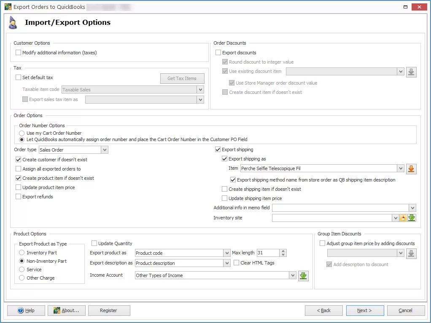This screenshot has height=323, width=431.
Task: Enable the Export discounts option
Action: click(218, 51)
